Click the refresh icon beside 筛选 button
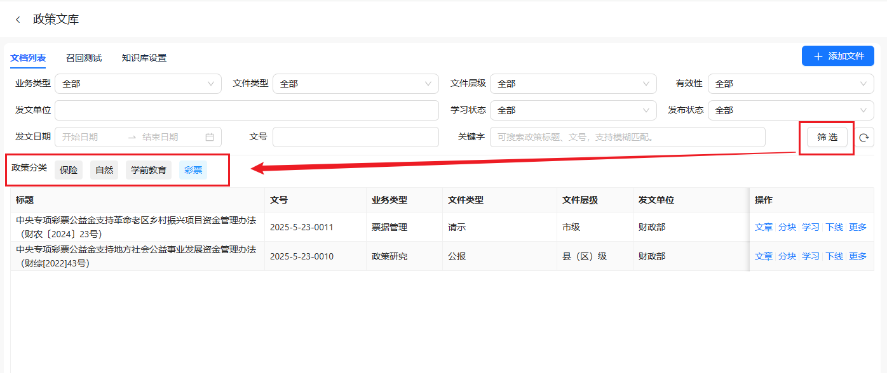 864,138
